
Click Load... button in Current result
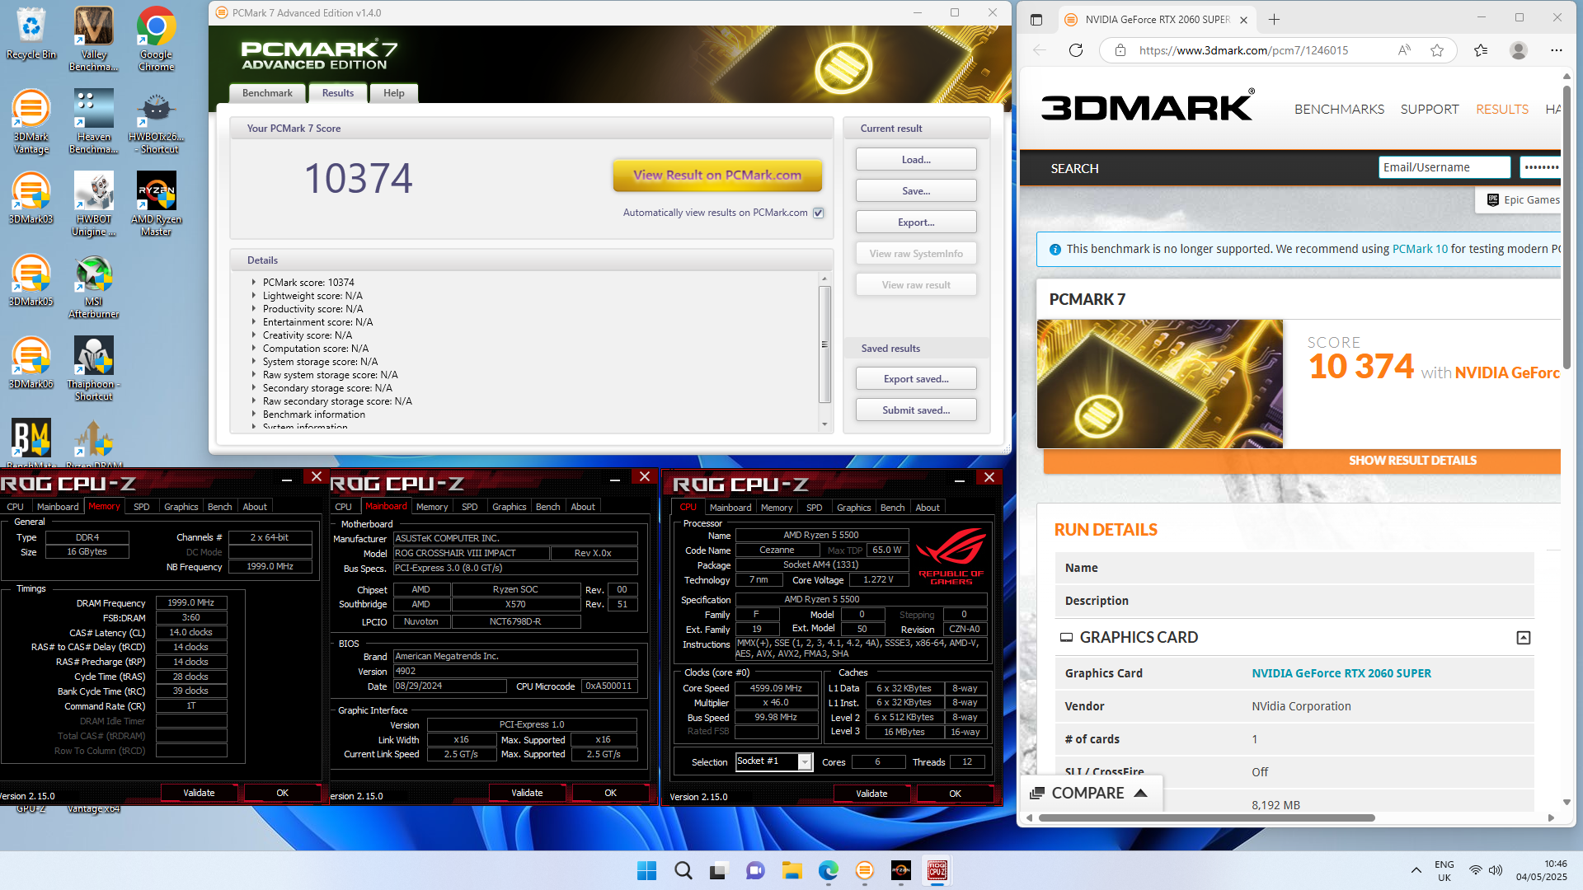tap(916, 159)
